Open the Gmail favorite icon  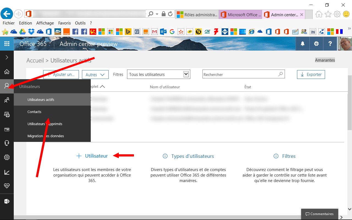(x=154, y=32)
